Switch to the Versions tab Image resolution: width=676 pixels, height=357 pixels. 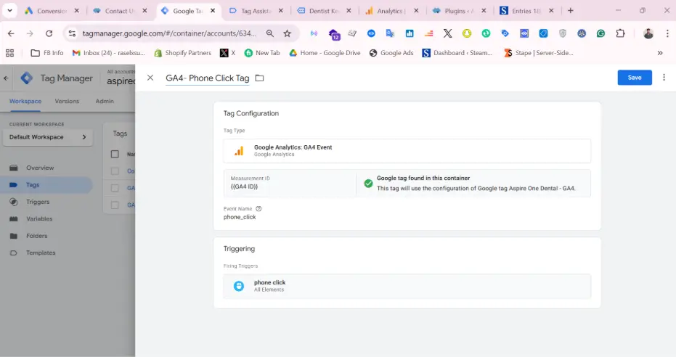[x=67, y=101]
